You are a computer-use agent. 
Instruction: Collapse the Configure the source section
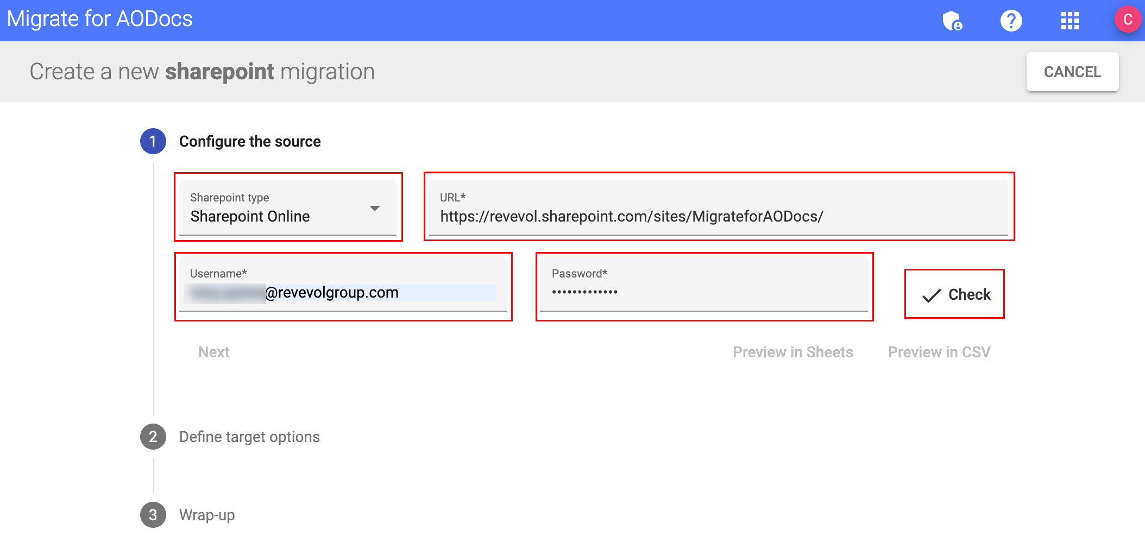[x=250, y=141]
